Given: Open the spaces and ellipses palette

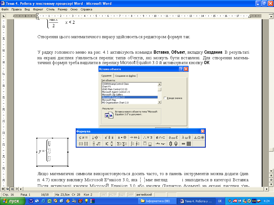Looking at the screenshot, I should [96, 137].
